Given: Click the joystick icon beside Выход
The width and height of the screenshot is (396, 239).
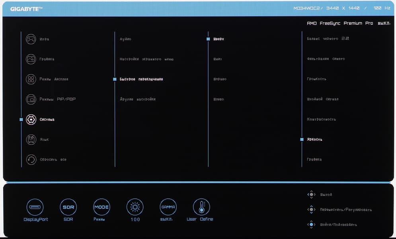Looking at the screenshot, I should [x=311, y=194].
